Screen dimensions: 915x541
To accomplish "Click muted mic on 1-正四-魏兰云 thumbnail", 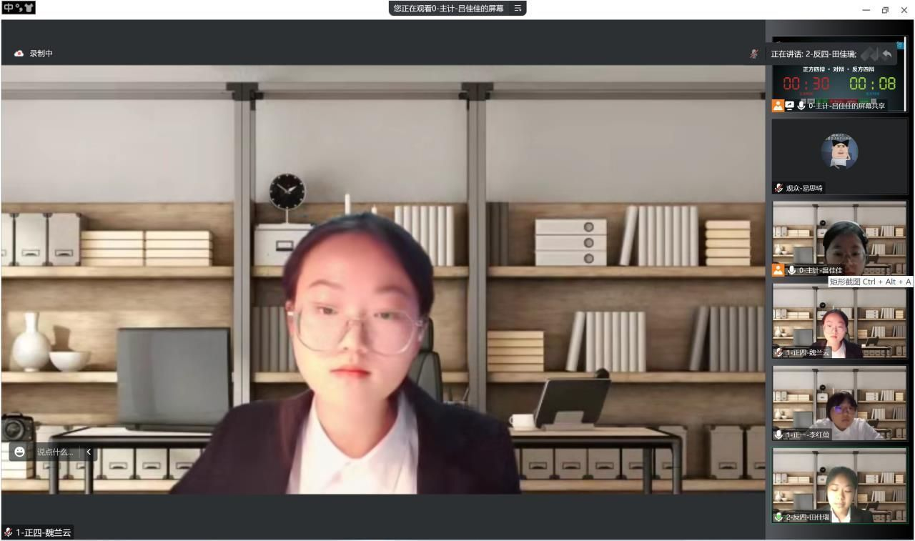I will (x=778, y=352).
